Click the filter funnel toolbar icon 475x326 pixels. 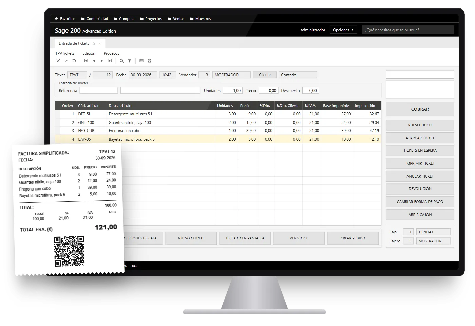click(130, 61)
